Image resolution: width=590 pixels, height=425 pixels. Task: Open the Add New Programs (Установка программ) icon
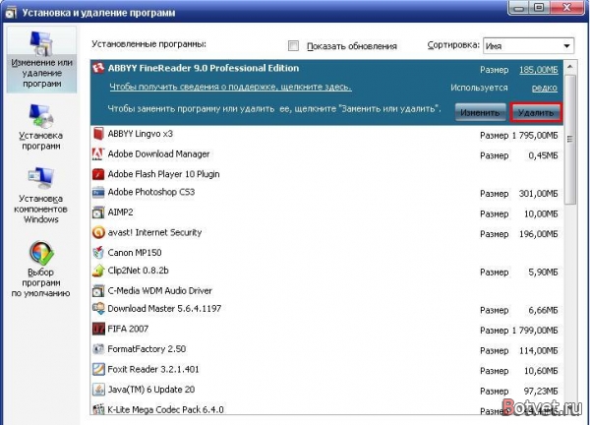[x=41, y=116]
